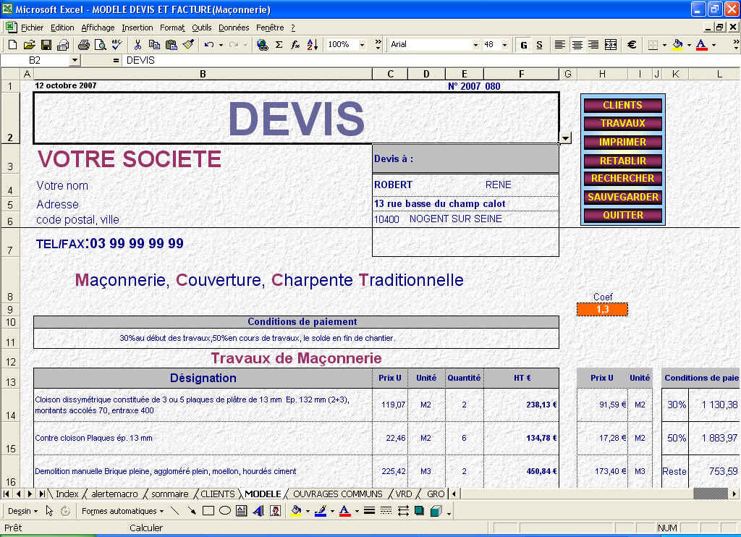
Task: Open the zoom level dropdown
Action: (x=361, y=44)
